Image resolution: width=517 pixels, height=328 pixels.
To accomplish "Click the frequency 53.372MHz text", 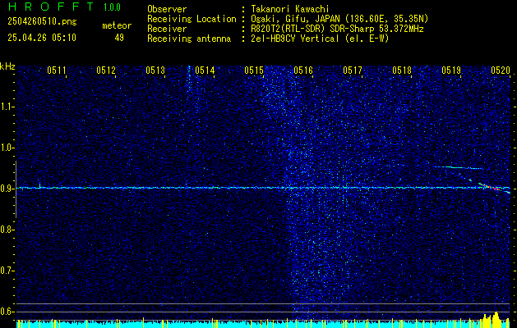I will click(402, 29).
